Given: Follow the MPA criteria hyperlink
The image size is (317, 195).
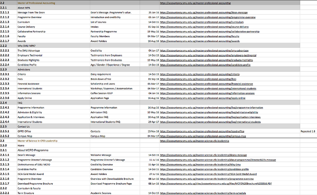Looking at the screenshot, I should coord(200,74).
